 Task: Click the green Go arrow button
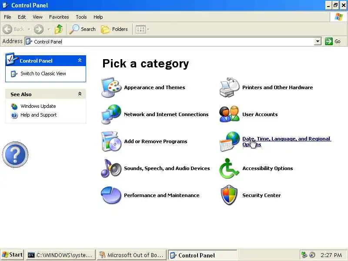[x=328, y=41]
